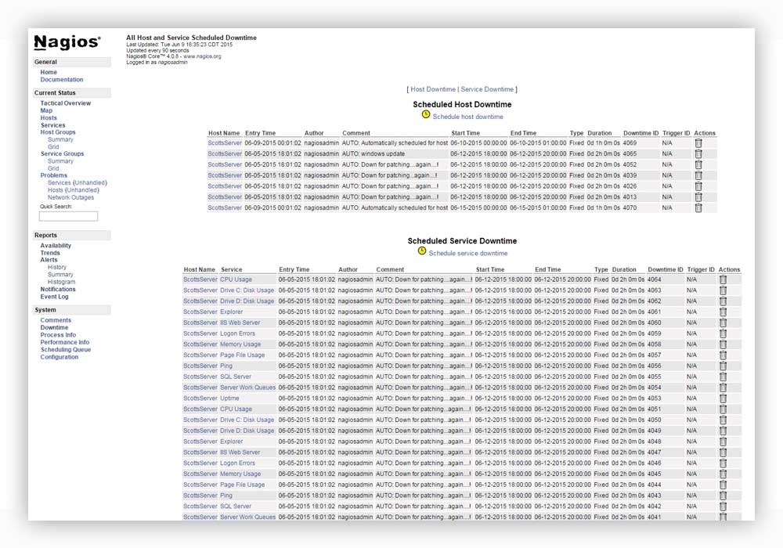Go to Notifications report in sidebar

click(58, 290)
